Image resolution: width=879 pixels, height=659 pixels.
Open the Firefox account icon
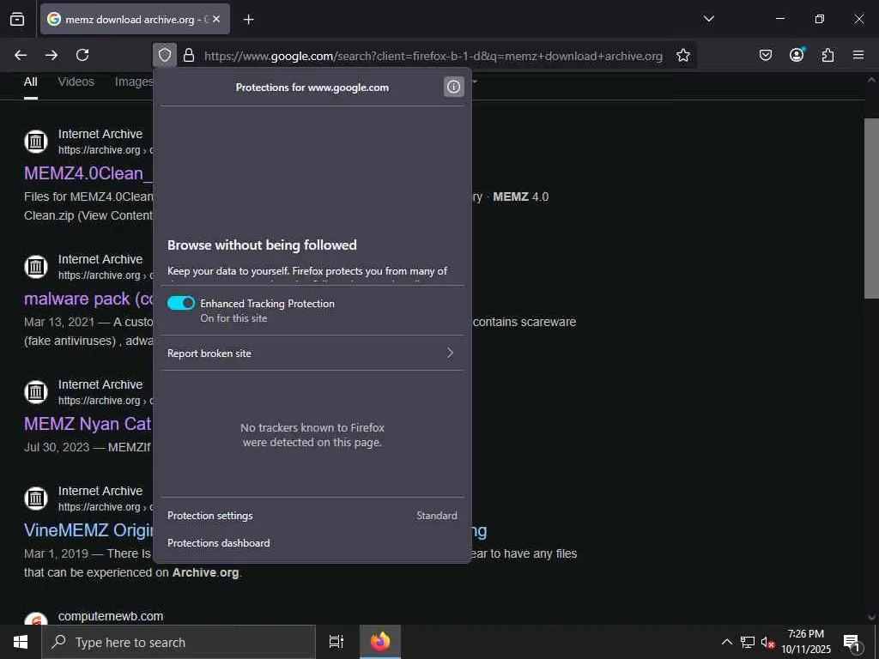click(797, 54)
